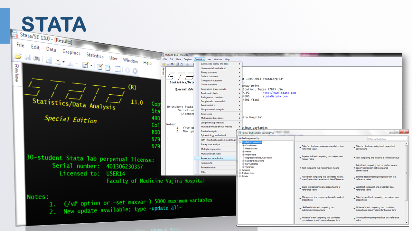Click Viewer icon in small Stata window toolbar

[x=181, y=64]
